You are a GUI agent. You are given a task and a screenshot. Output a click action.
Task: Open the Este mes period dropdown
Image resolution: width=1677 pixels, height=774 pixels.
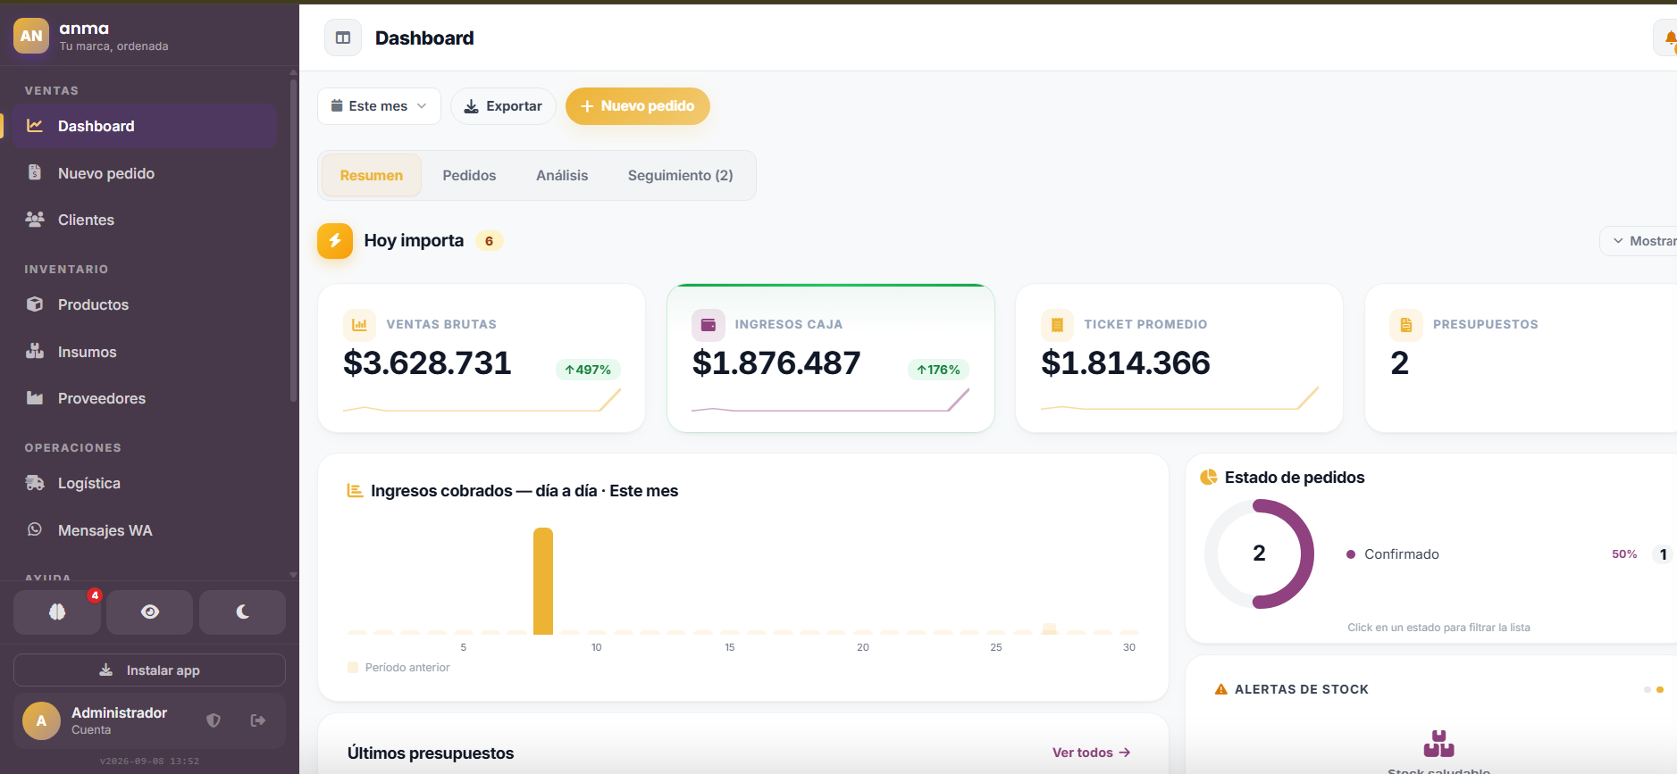(x=379, y=106)
